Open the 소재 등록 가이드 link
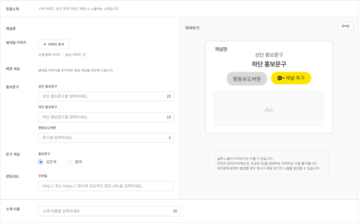 point(49,55)
